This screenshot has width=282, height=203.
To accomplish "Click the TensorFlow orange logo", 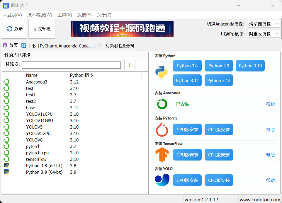I will (x=162, y=155).
